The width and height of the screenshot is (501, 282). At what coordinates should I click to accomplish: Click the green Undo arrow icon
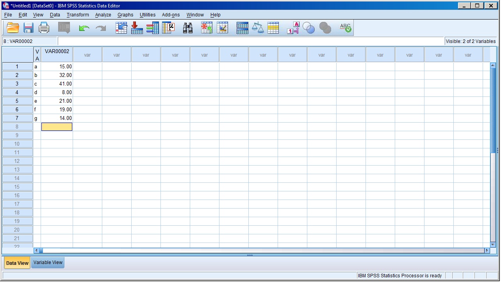(84, 28)
